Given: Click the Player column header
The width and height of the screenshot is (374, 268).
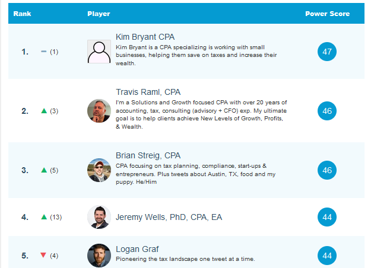Looking at the screenshot, I should (99, 14).
